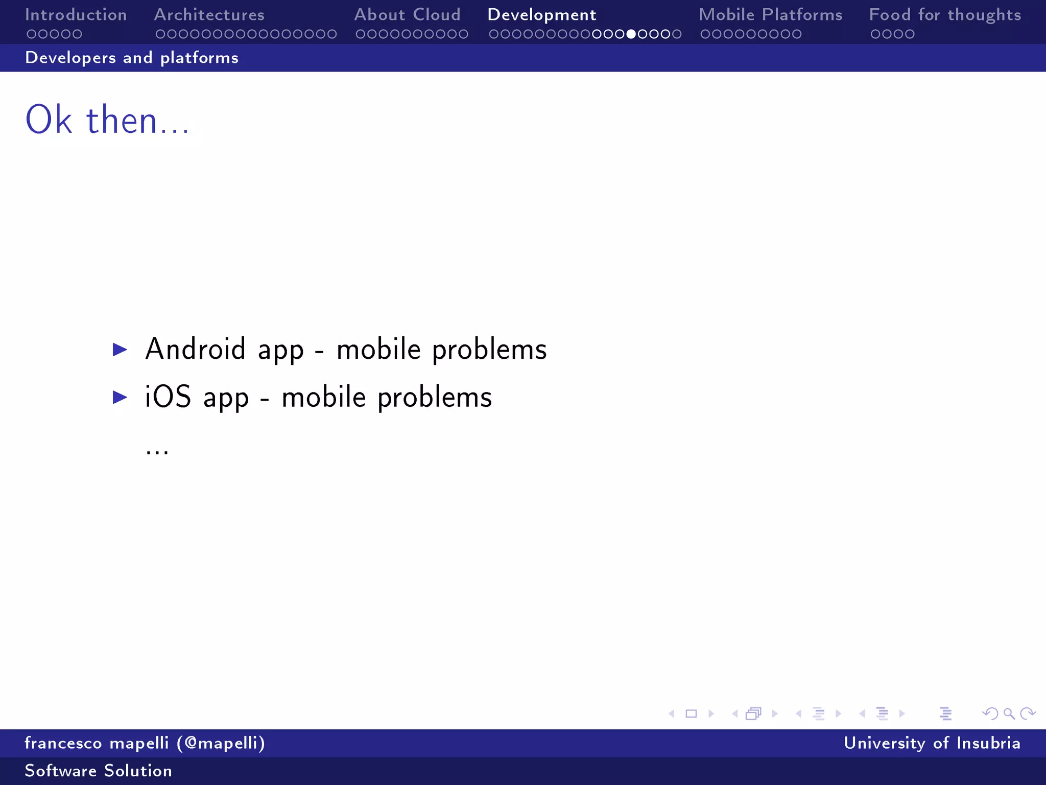Image resolution: width=1046 pixels, height=785 pixels.
Task: Click 'Android app - mobile problems' bullet text
Action: tap(346, 350)
